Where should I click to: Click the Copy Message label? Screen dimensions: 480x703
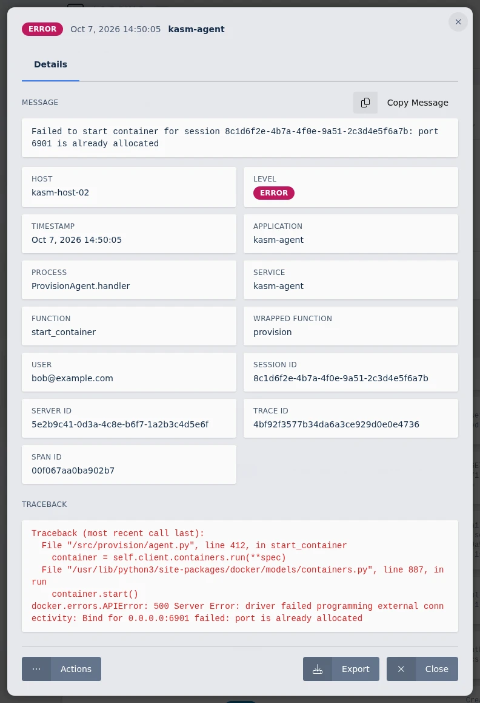coord(418,103)
